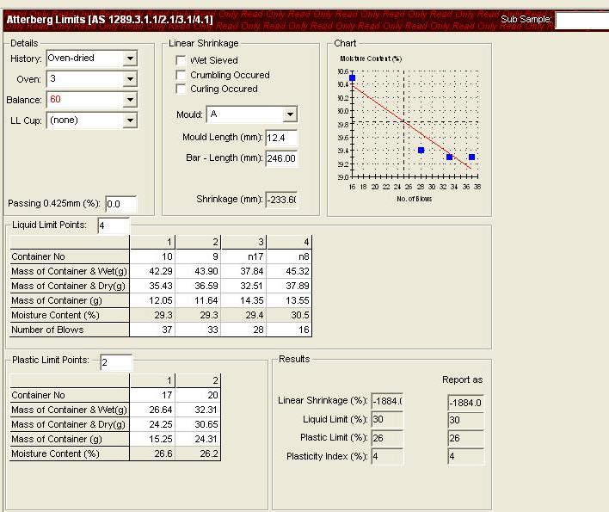Enable the Wet Sieved checkbox
The width and height of the screenshot is (609, 512).
(181, 61)
